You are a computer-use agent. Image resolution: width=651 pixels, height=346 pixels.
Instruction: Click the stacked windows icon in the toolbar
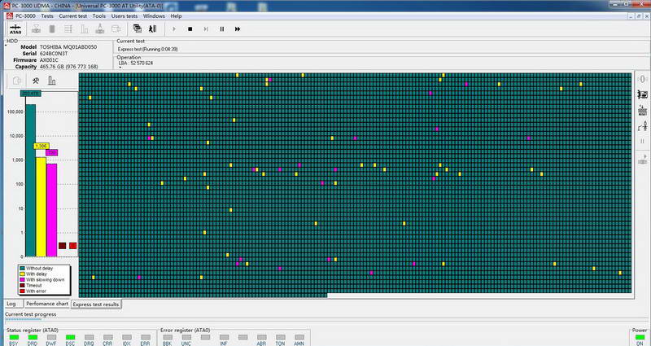pyautogui.click(x=137, y=28)
